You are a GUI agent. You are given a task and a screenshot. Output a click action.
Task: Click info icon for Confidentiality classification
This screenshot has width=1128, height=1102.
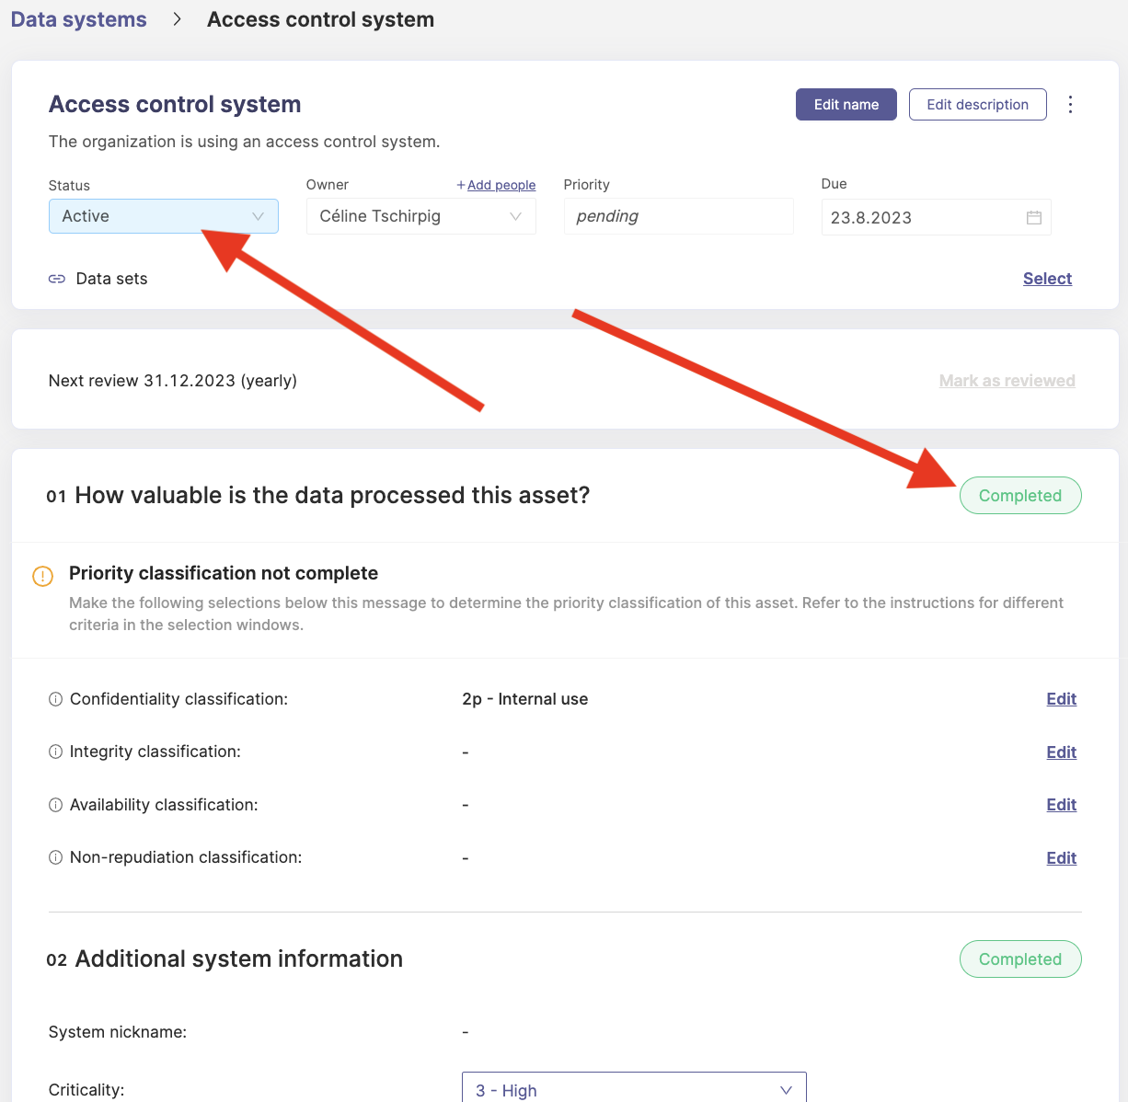55,699
